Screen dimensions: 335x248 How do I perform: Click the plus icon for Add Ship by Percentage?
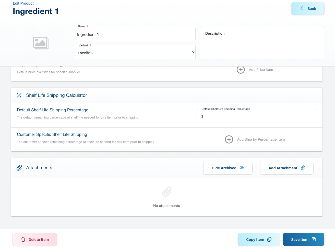coord(229,139)
